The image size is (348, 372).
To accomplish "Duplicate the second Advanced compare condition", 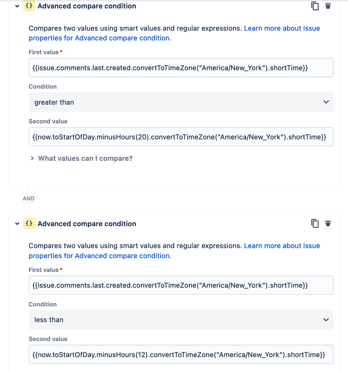I will pyautogui.click(x=315, y=223).
